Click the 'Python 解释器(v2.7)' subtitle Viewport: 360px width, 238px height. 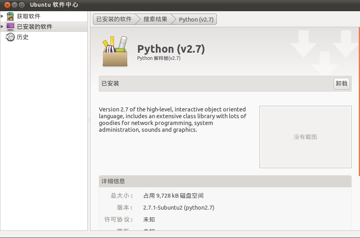pos(159,58)
